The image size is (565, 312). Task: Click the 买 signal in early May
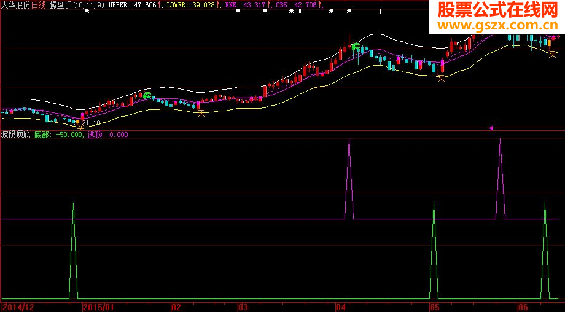click(442, 79)
